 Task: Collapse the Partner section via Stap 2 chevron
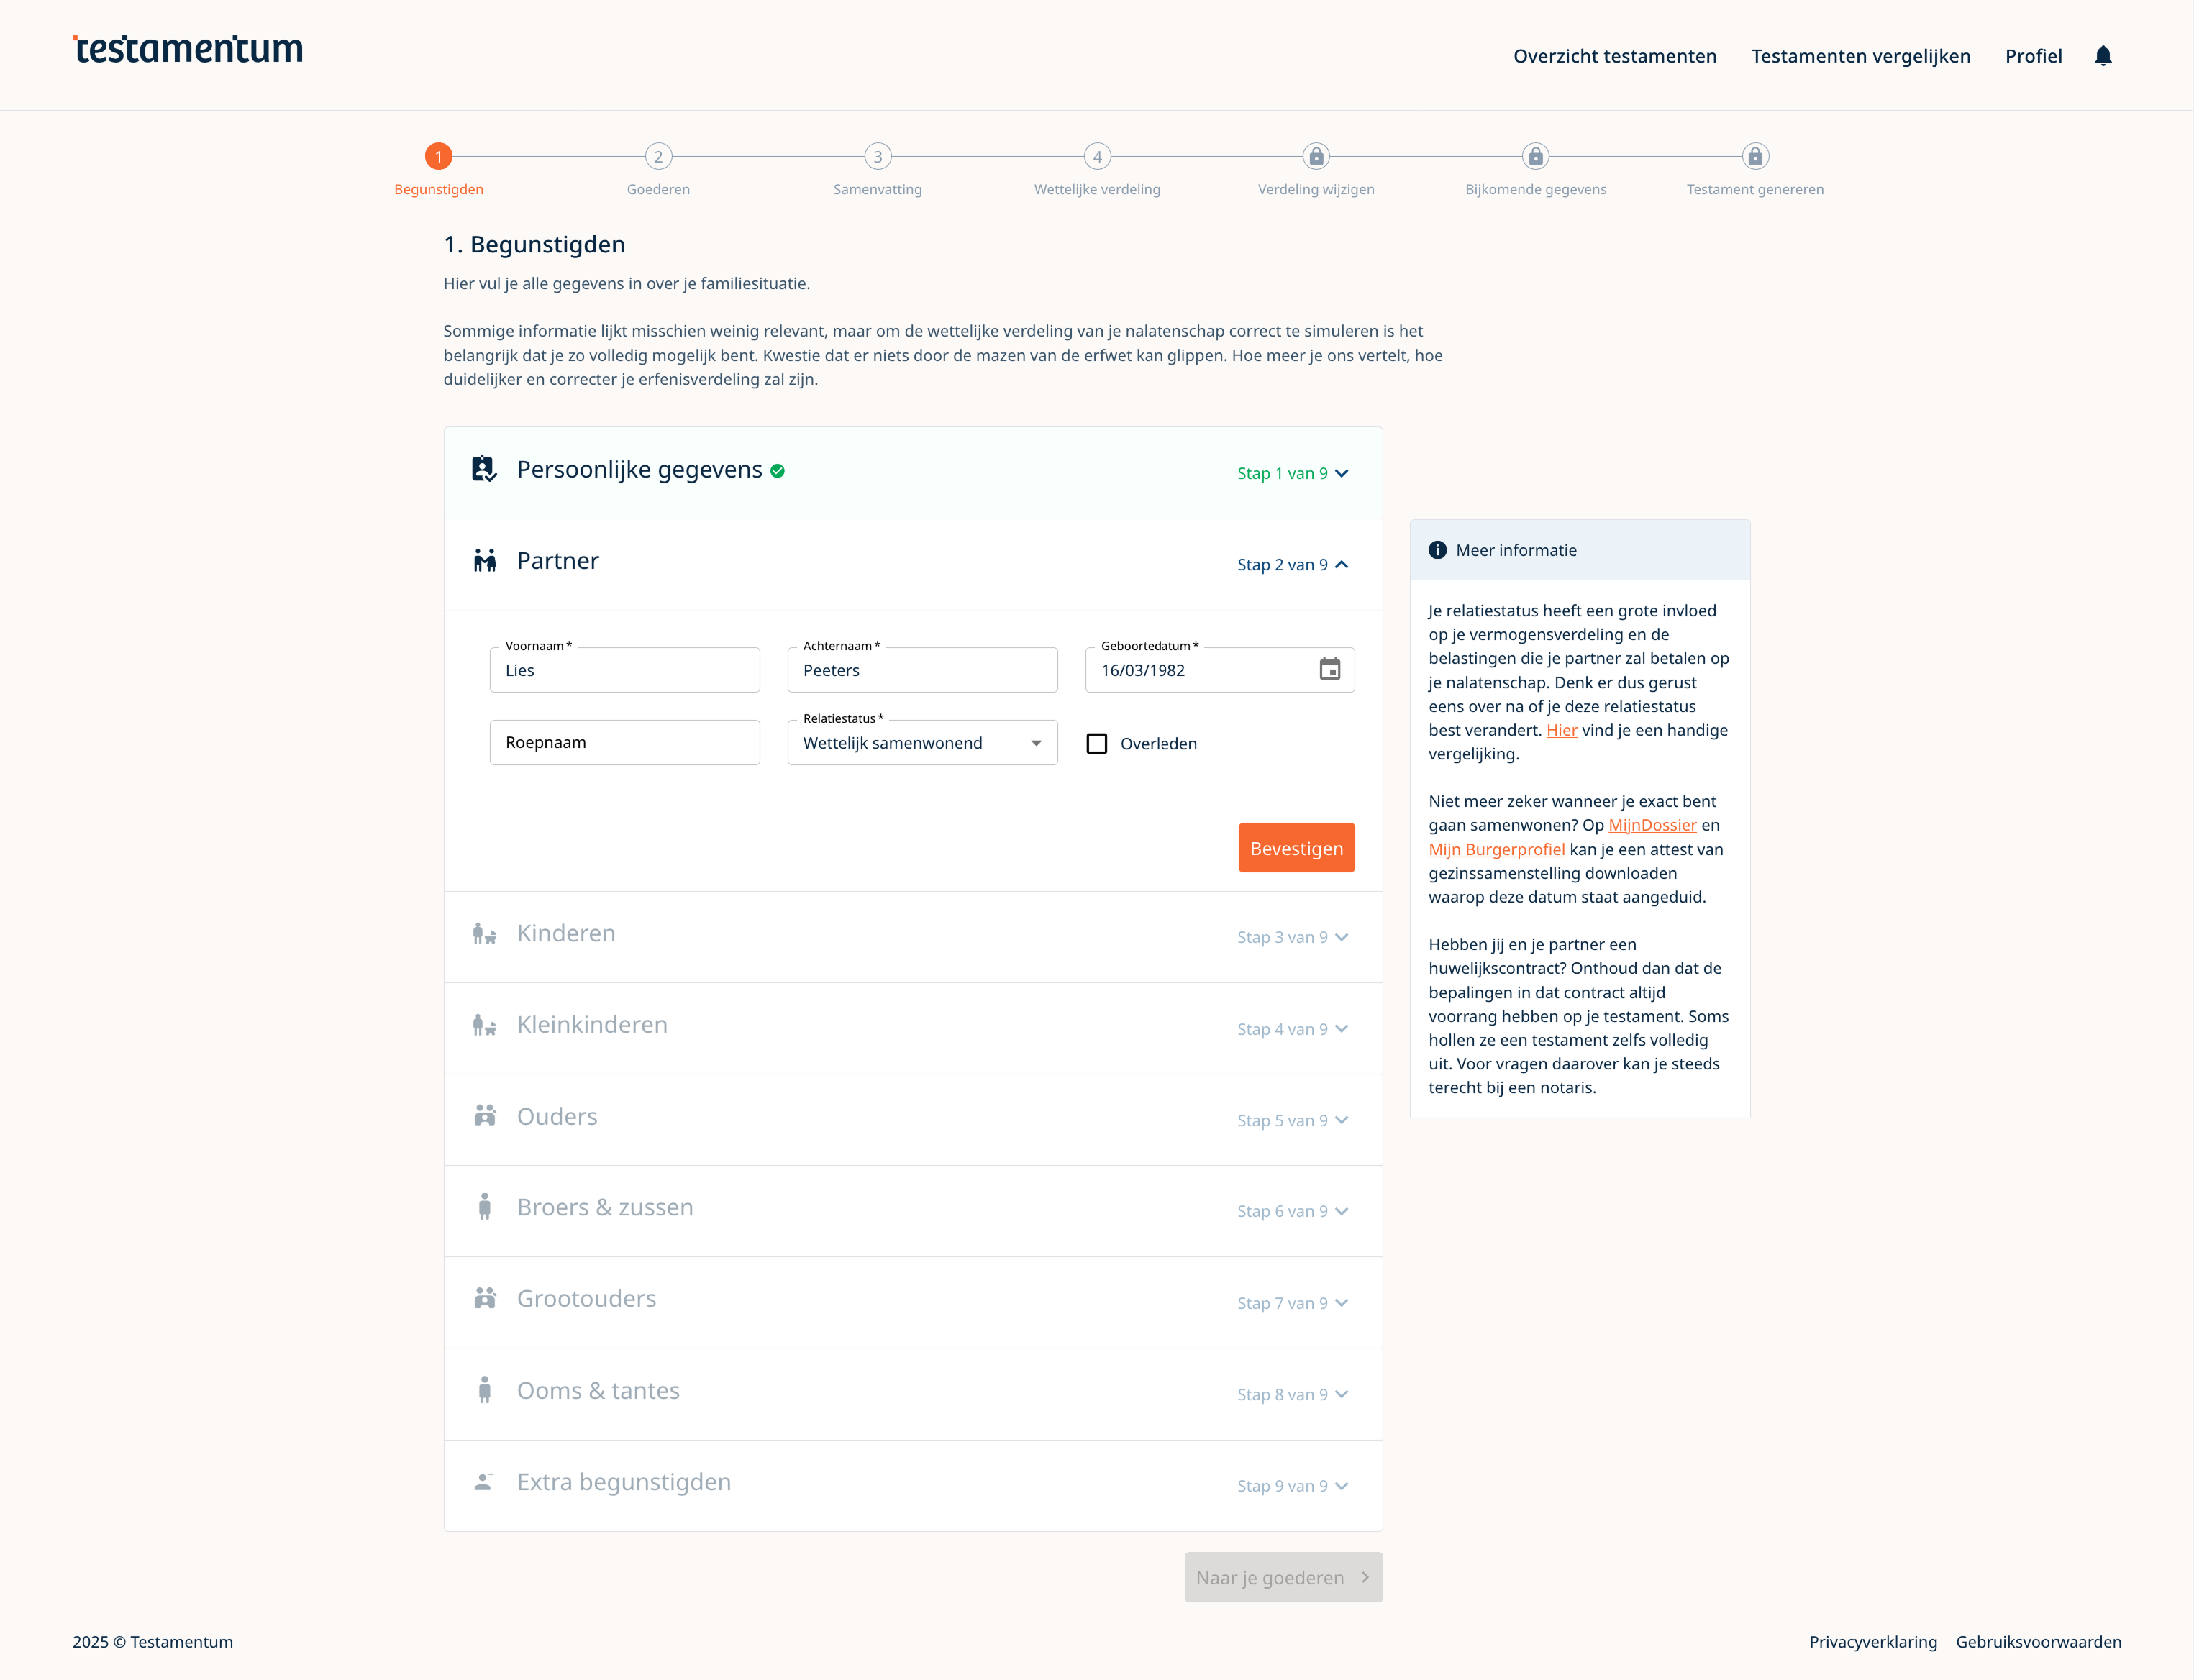click(1341, 565)
